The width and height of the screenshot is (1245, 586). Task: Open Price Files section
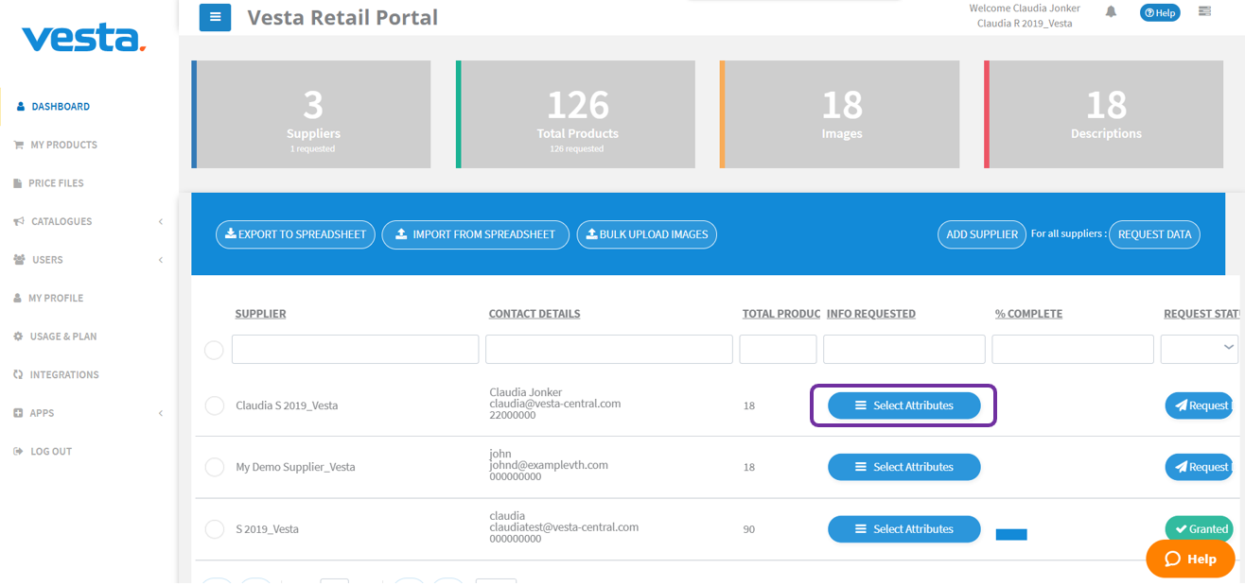pyautogui.click(x=56, y=183)
